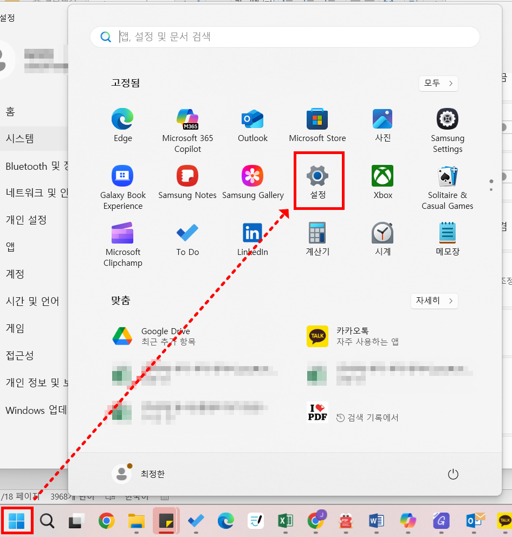Open the LinkedIn app
The width and height of the screenshot is (512, 537).
click(252, 239)
